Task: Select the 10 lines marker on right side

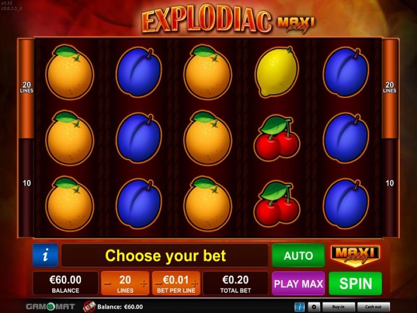Action: [x=389, y=183]
